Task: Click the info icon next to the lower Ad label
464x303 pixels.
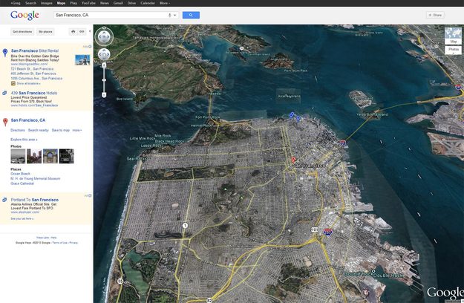Action: [90, 195]
